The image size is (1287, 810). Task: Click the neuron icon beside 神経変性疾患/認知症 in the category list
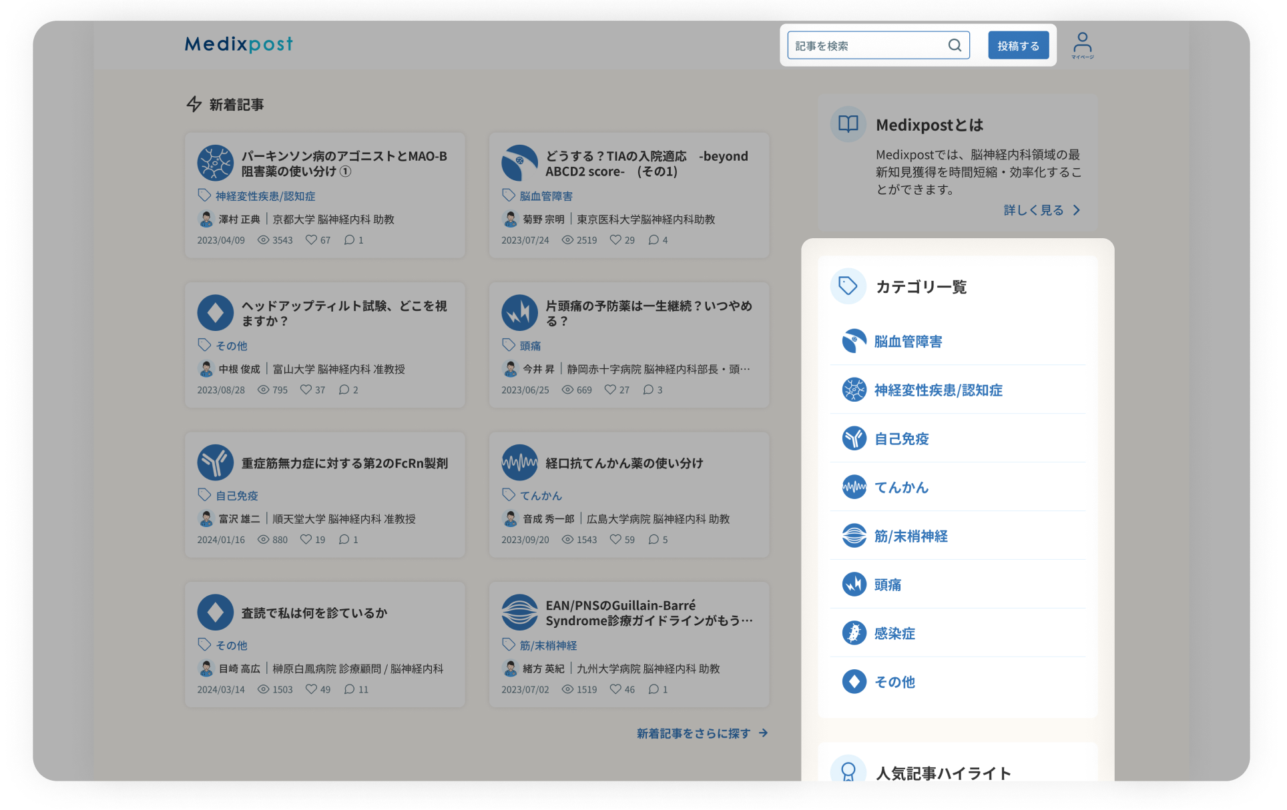tap(854, 390)
